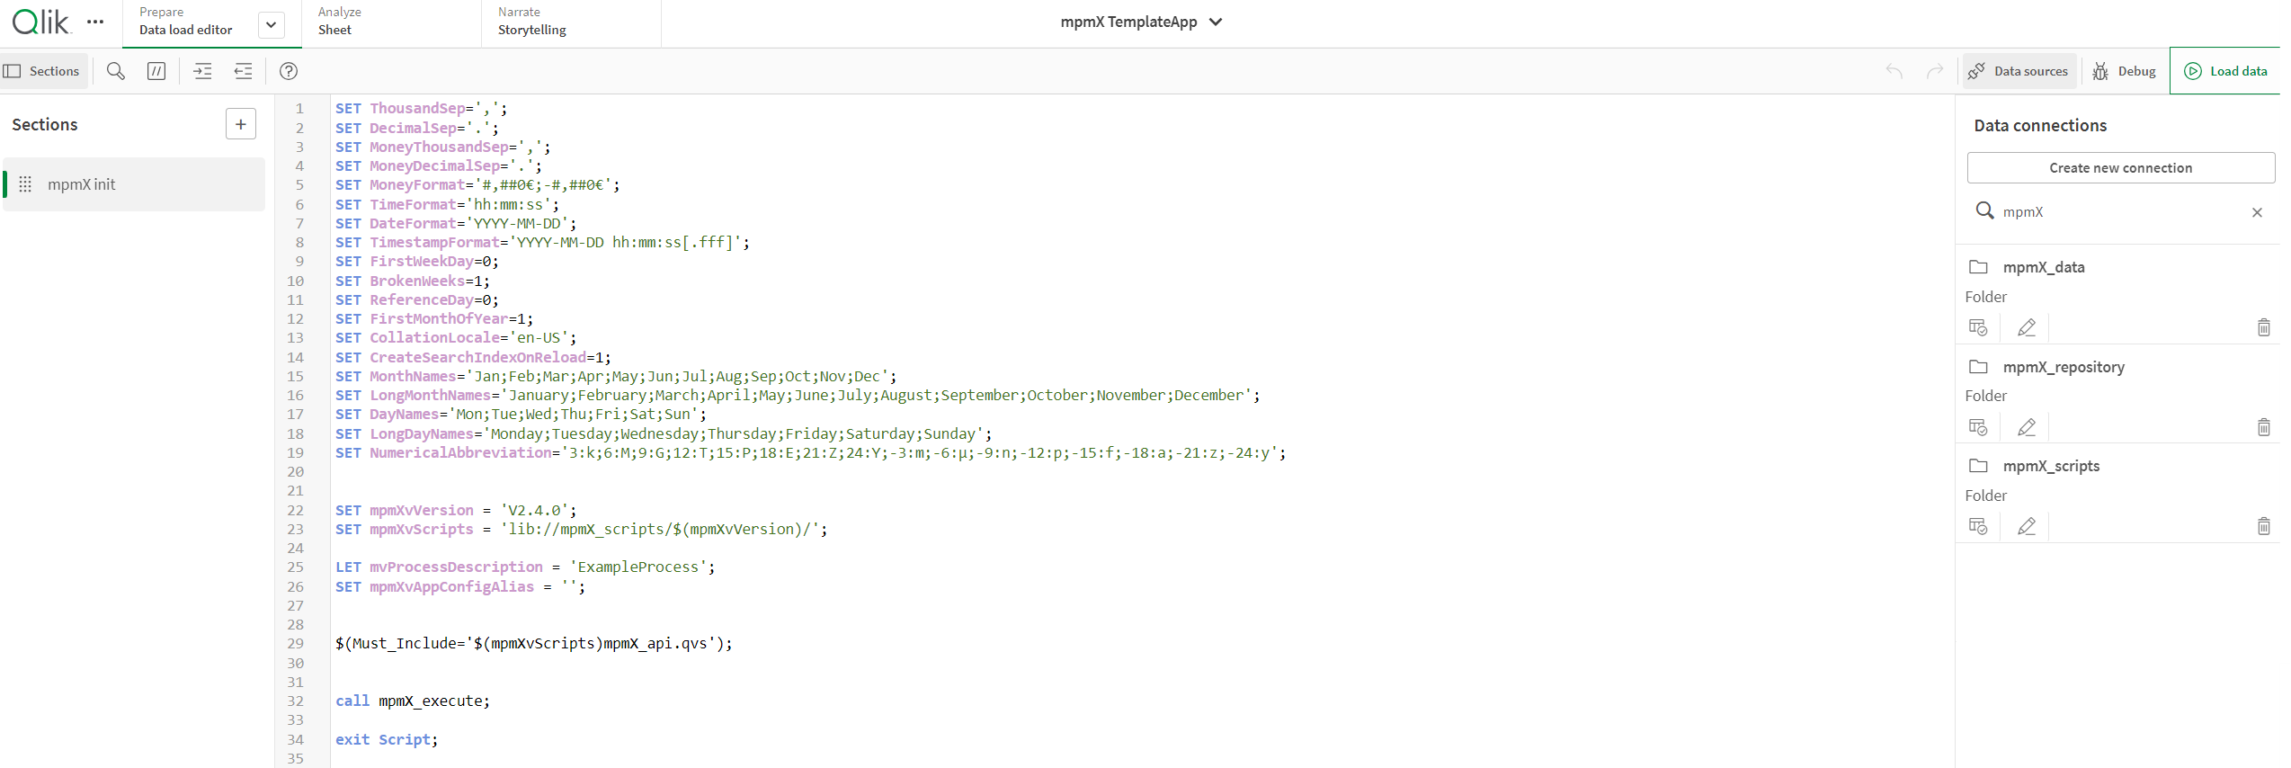Select data from mpmX_repository connection
This screenshot has width=2291, height=768.
pos(1978,427)
